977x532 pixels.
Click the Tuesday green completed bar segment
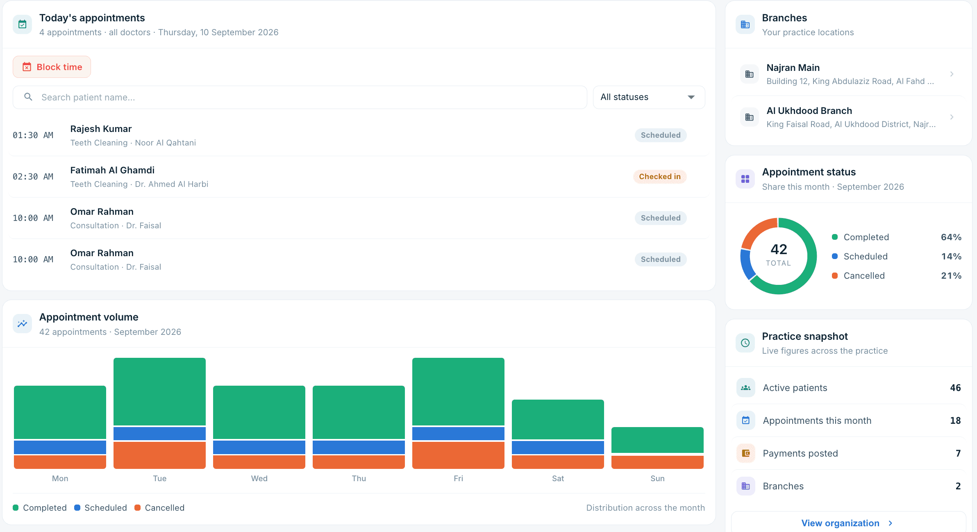pos(159,391)
